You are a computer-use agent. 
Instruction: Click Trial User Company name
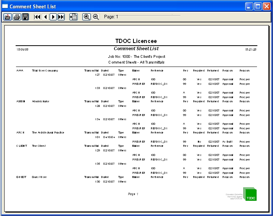pyautogui.click(x=45, y=70)
